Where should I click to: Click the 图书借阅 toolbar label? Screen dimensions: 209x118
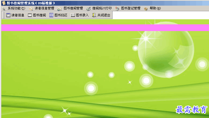(39, 15)
